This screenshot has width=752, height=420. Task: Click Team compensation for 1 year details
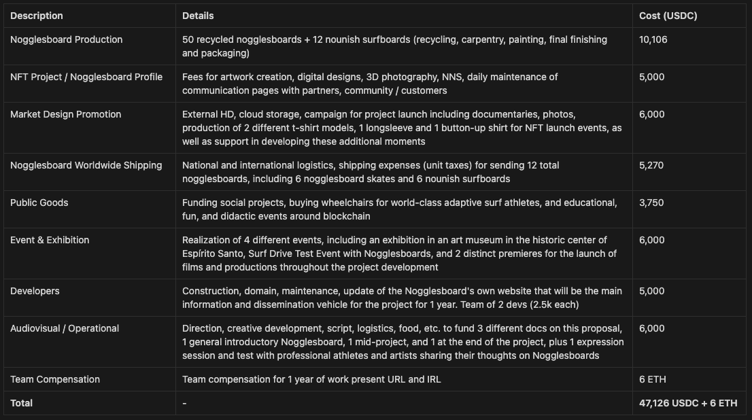(311, 379)
